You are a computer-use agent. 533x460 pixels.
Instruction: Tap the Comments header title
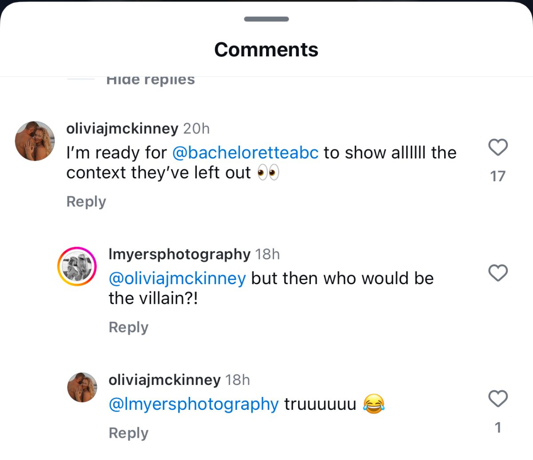coord(266,50)
